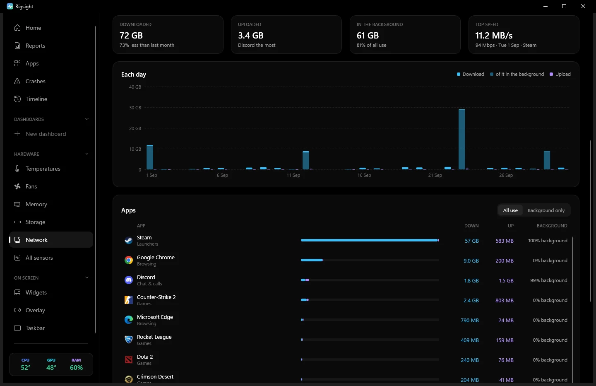Click the tall 20 Sep download bar
The image size is (596, 386).
pos(462,139)
